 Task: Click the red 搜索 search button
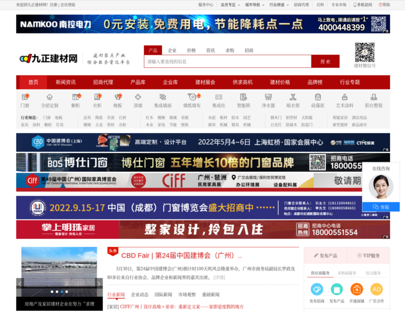[x=325, y=62]
